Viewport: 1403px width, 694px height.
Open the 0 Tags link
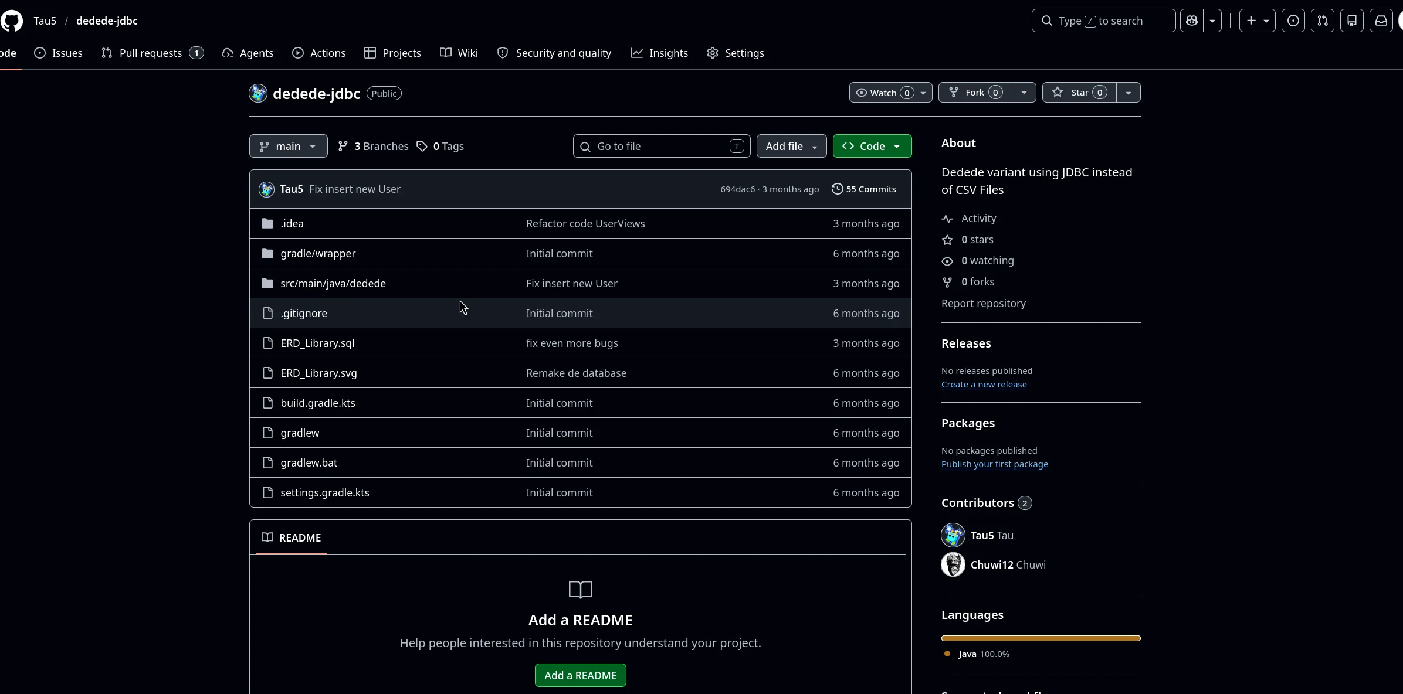click(x=440, y=146)
